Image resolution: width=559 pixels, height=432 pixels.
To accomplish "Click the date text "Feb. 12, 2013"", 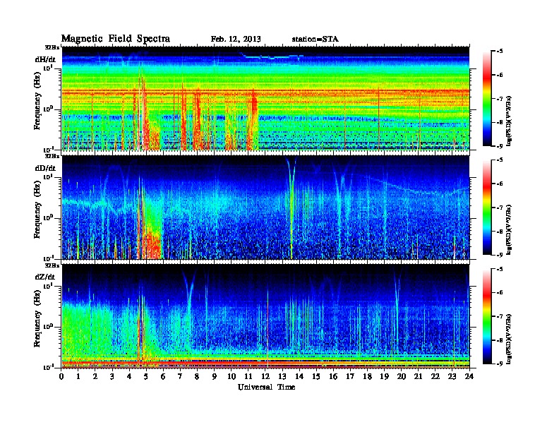I will coord(236,39).
